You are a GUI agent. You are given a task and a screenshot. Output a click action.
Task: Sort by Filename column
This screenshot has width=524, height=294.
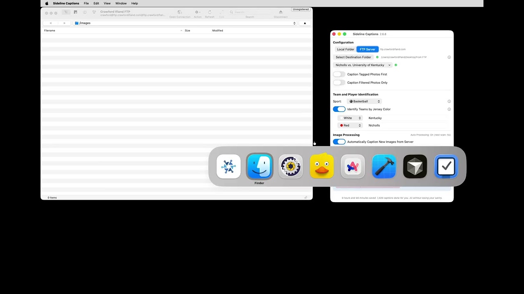click(x=50, y=31)
